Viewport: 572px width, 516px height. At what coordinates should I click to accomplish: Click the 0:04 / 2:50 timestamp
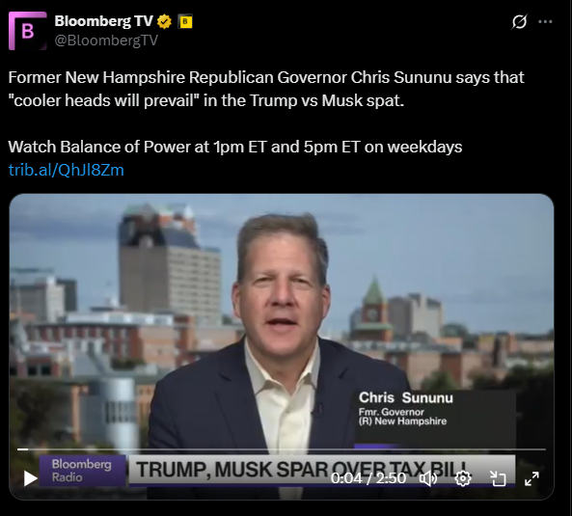(368, 478)
